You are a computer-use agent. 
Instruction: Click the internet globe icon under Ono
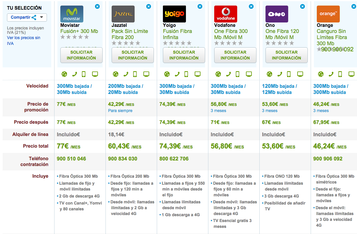coord(270,74)
